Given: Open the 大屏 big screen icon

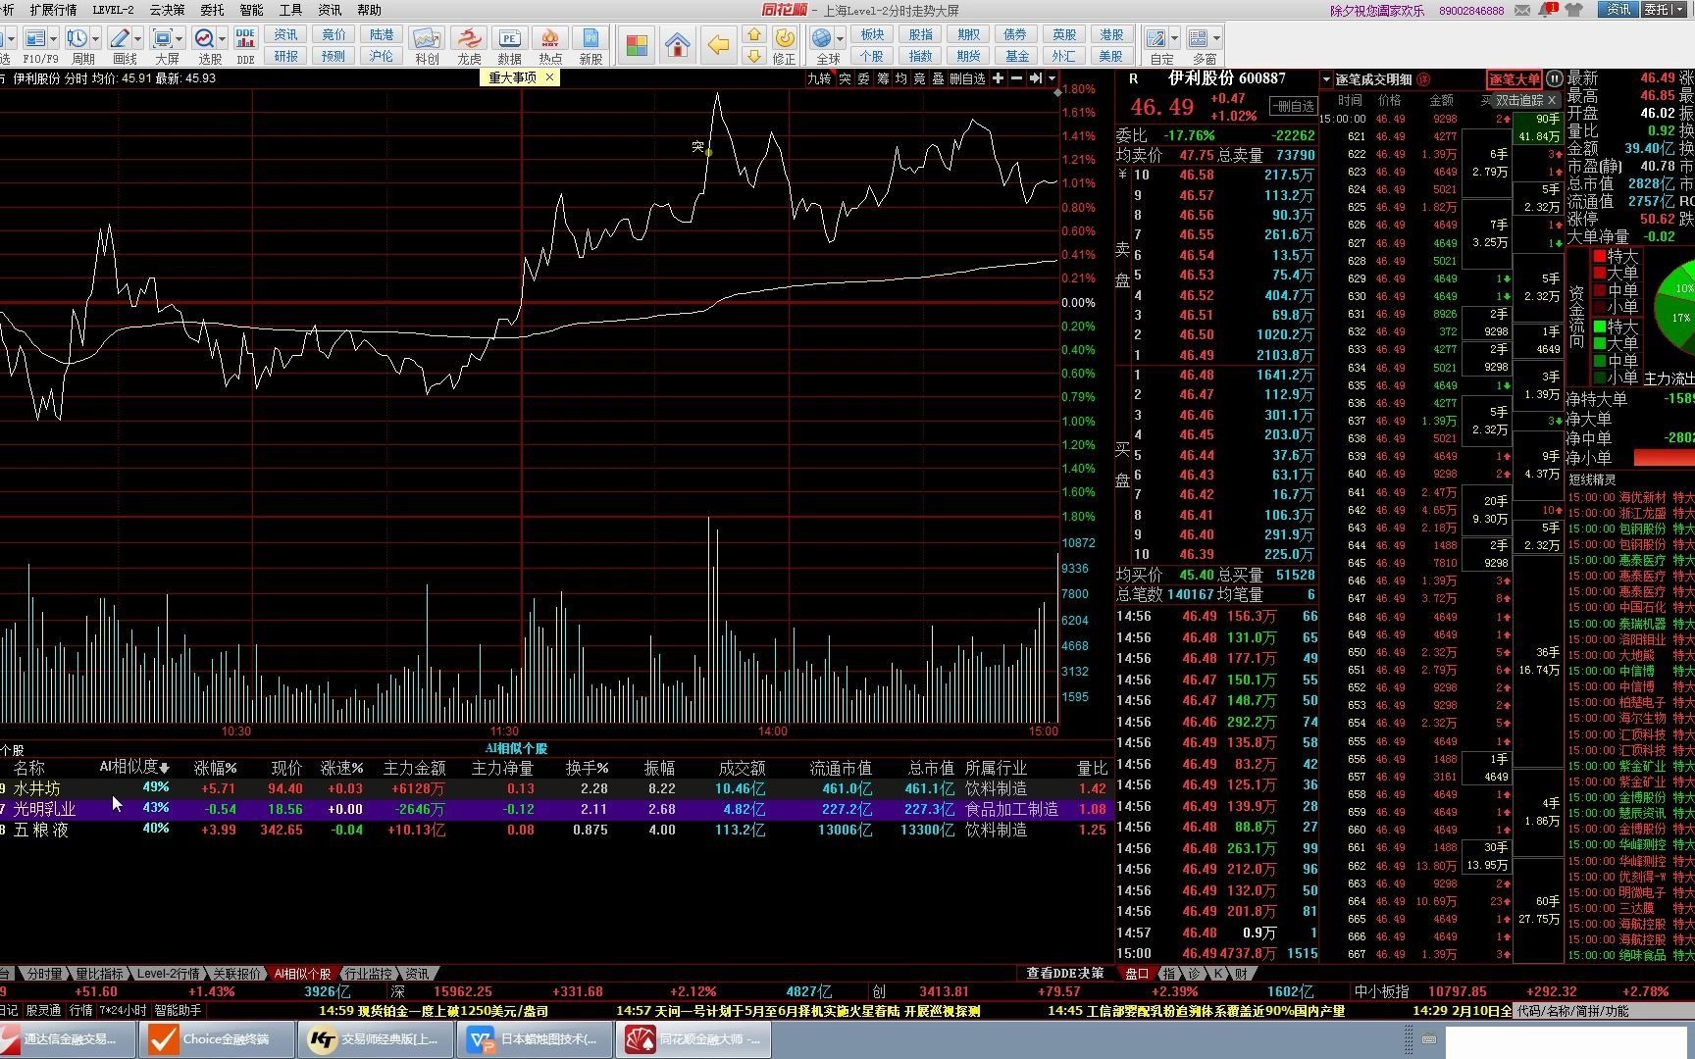Looking at the screenshot, I should [163, 38].
